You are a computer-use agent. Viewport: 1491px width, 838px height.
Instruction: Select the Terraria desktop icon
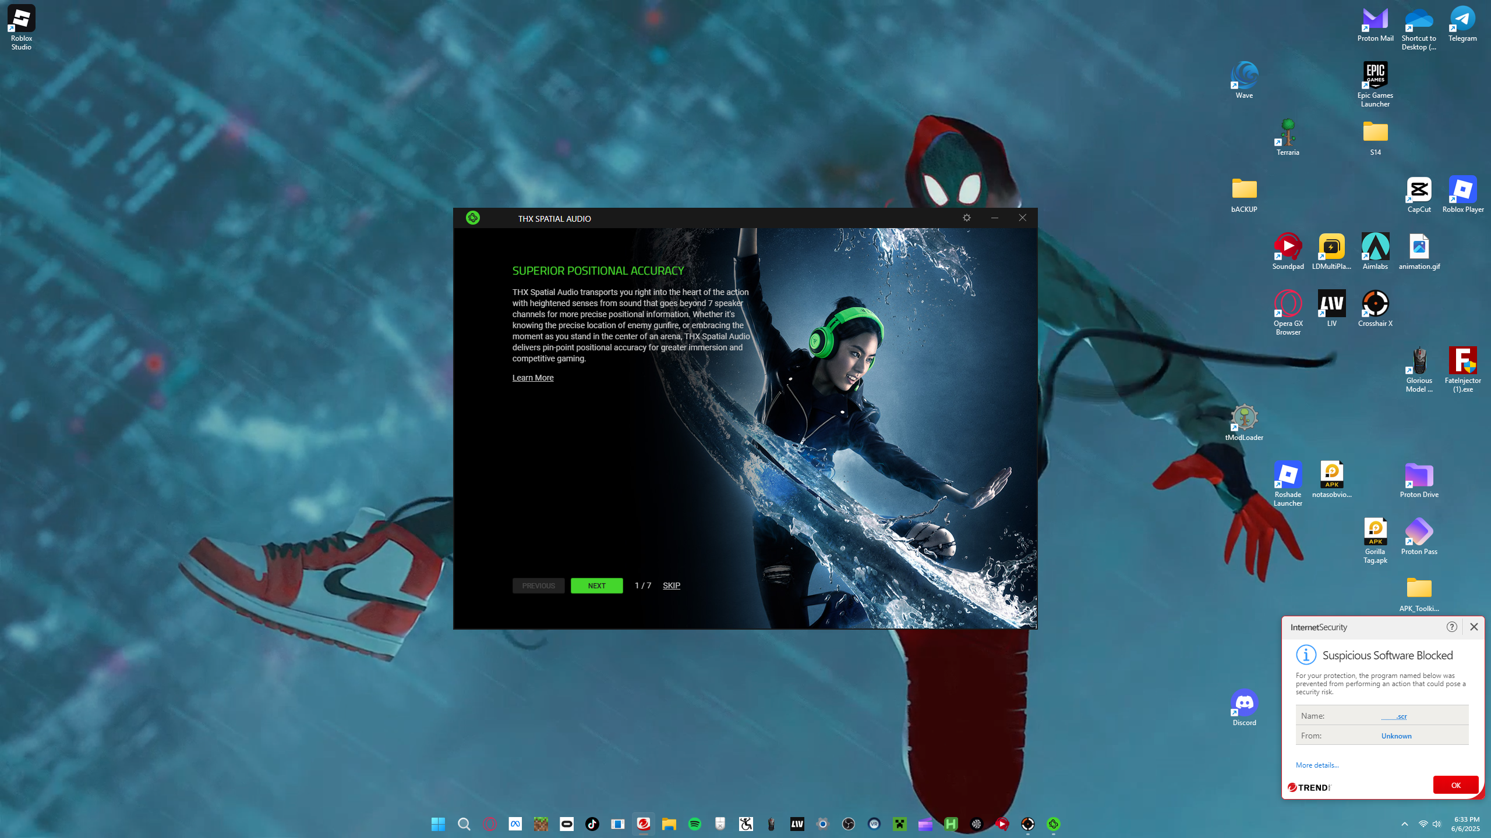coord(1288,137)
